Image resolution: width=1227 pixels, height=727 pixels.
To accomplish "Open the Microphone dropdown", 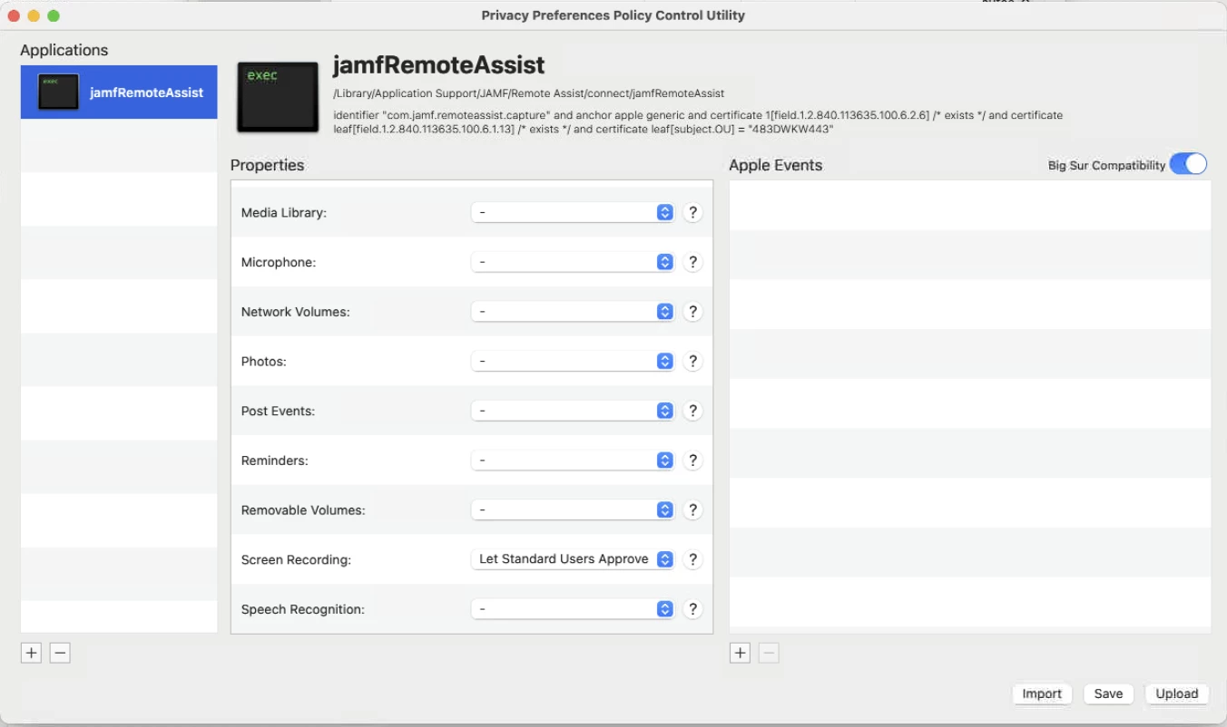I will (x=573, y=262).
